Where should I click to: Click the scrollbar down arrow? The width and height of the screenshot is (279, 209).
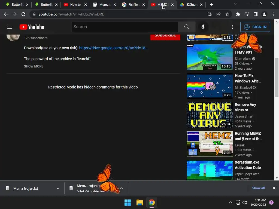click(277, 178)
